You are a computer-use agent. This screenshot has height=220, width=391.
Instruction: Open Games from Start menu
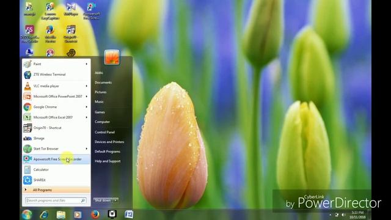point(100,112)
